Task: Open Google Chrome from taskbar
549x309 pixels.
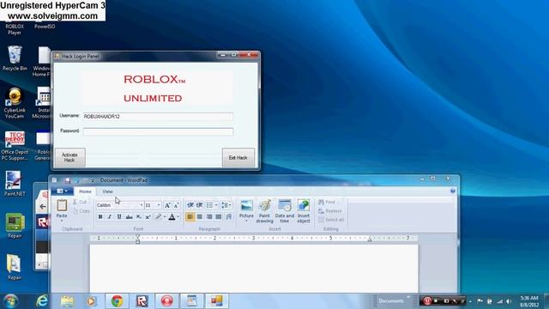Action: [117, 301]
